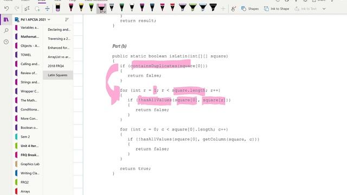Click the Redo arrow icon
Image resolution: width=347 pixels, height=195 pixels.
pyautogui.click(x=17, y=9)
